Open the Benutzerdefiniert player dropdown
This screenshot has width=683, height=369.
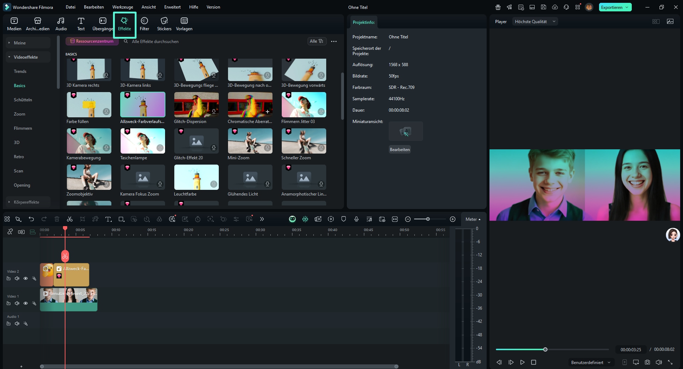coord(591,363)
